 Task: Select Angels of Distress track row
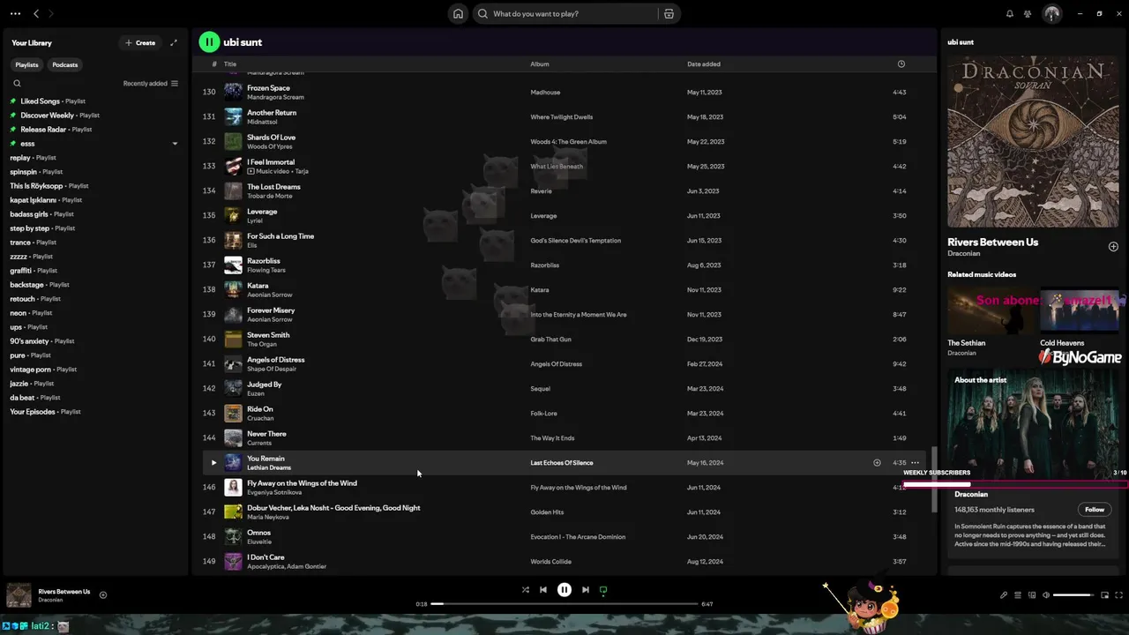click(x=564, y=363)
